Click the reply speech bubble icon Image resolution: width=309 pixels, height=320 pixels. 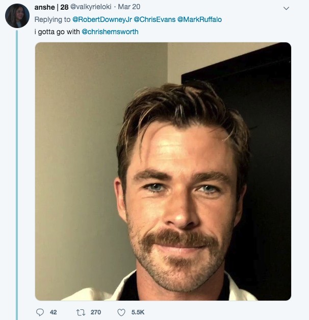click(40, 312)
